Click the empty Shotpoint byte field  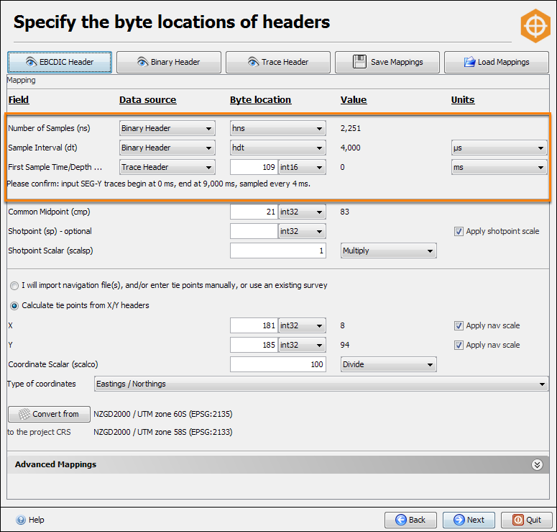pyautogui.click(x=254, y=231)
